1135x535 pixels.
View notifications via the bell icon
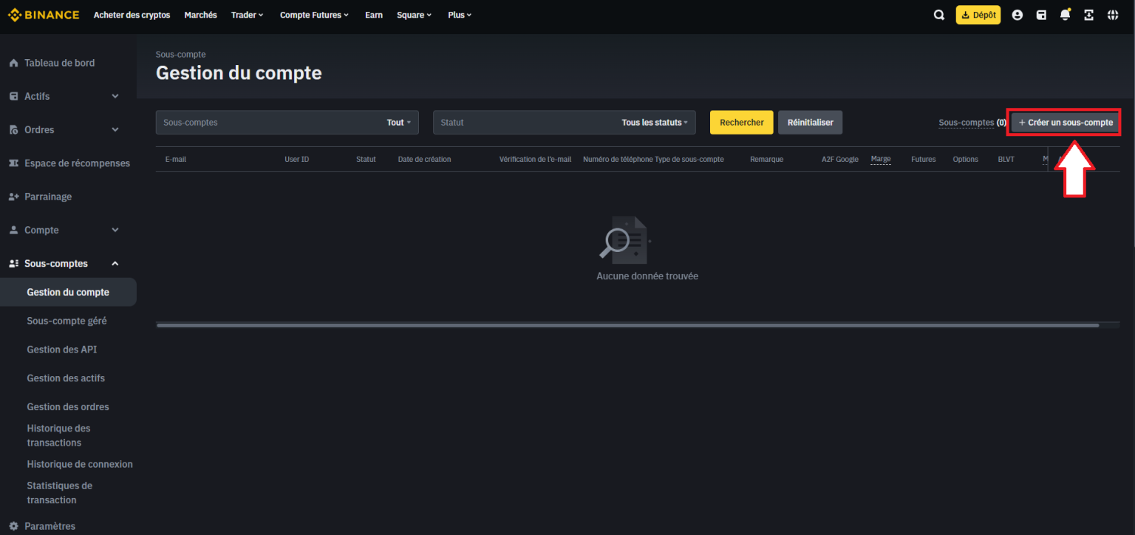[1065, 14]
